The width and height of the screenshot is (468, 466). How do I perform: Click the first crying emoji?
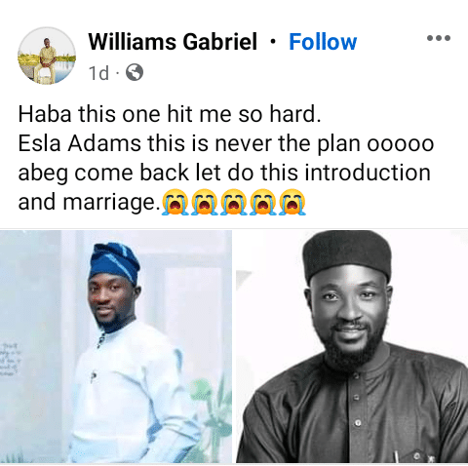[175, 202]
